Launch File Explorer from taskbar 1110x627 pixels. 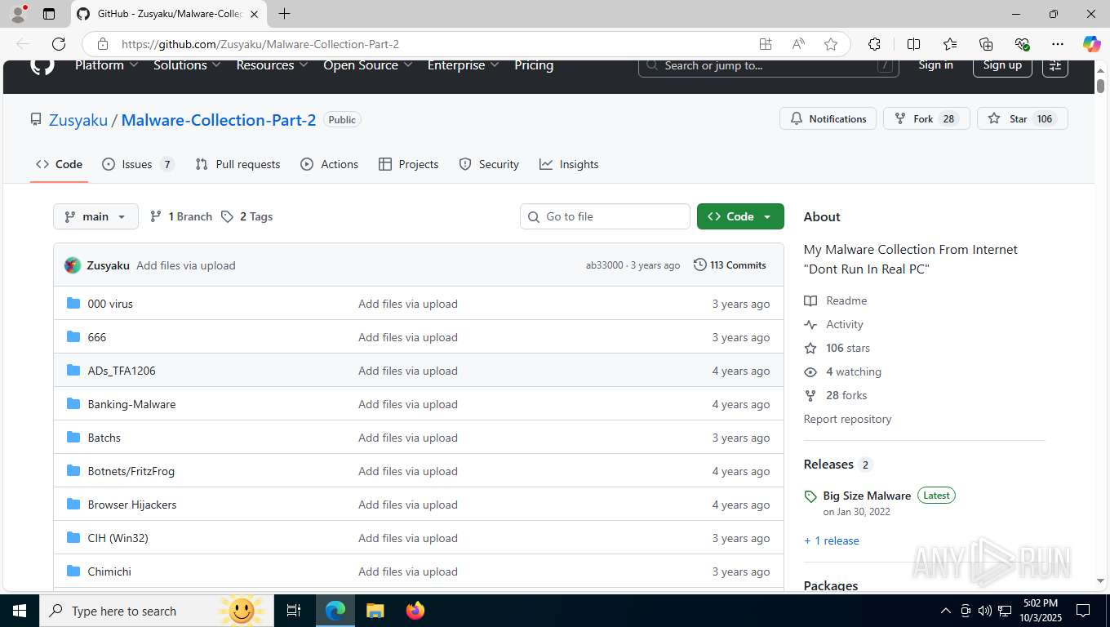tap(375, 611)
